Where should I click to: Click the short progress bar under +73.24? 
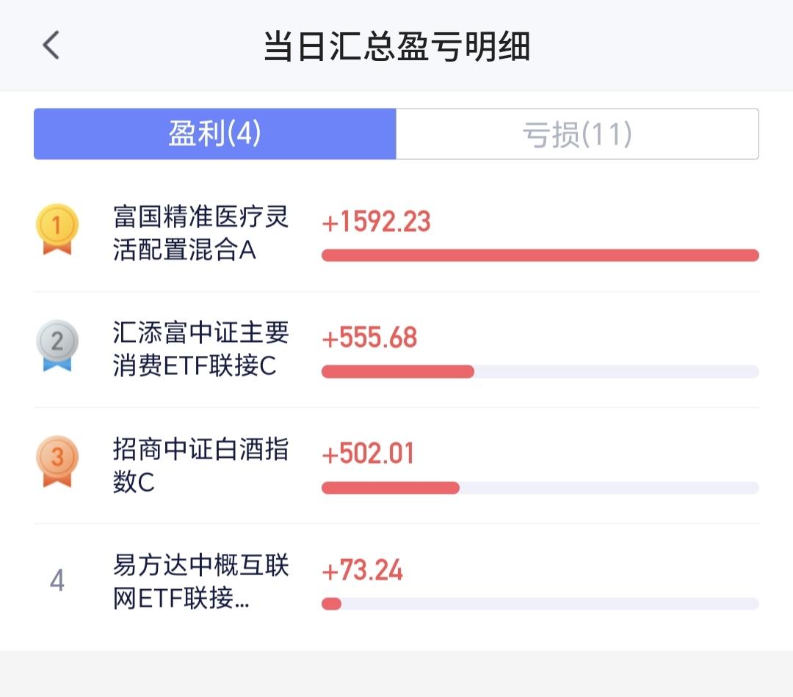pos(332,604)
